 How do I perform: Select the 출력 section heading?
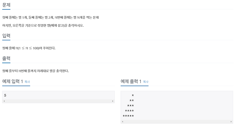[6, 59]
